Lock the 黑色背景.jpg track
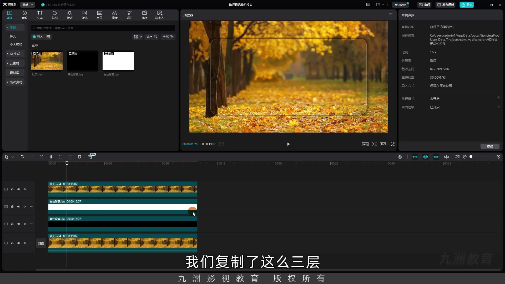This screenshot has height=284, width=505. coord(12,224)
